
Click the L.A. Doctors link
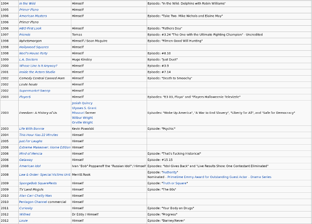28,60
